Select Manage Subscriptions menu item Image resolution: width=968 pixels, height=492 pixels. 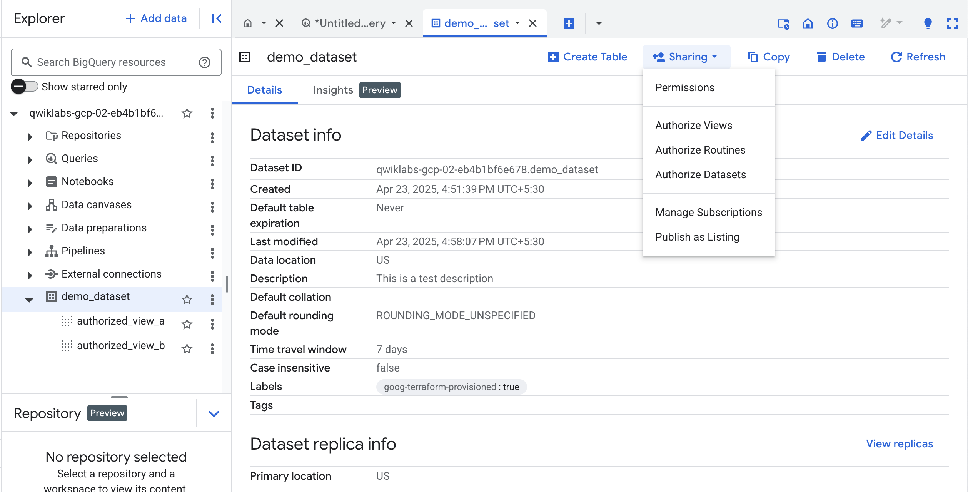(709, 213)
